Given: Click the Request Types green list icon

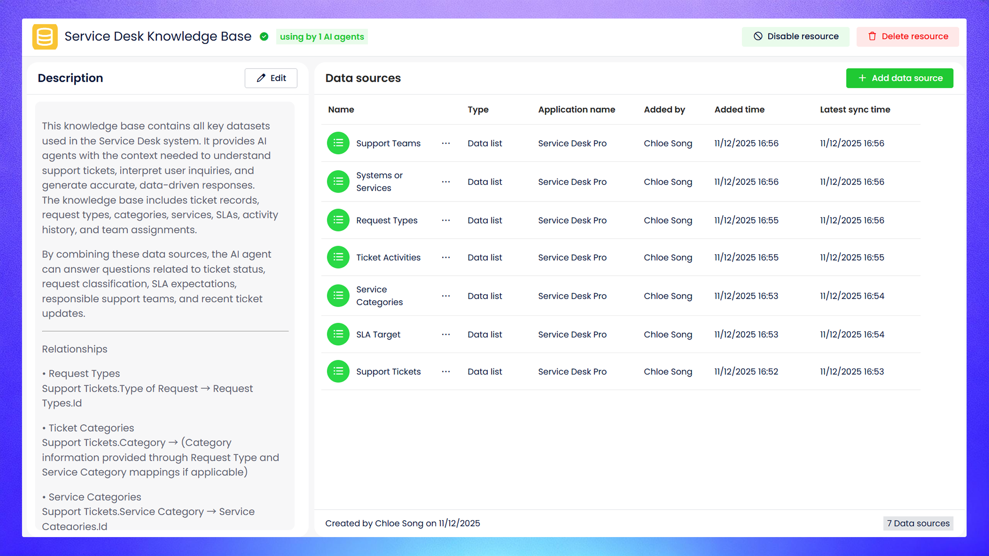Looking at the screenshot, I should click(x=338, y=220).
